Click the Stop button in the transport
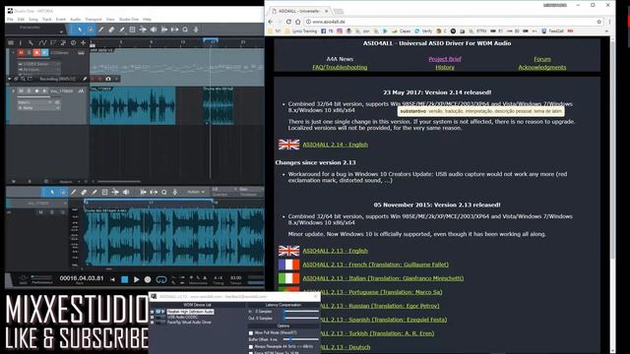Image resolution: width=630 pixels, height=354 pixels. 125,279
